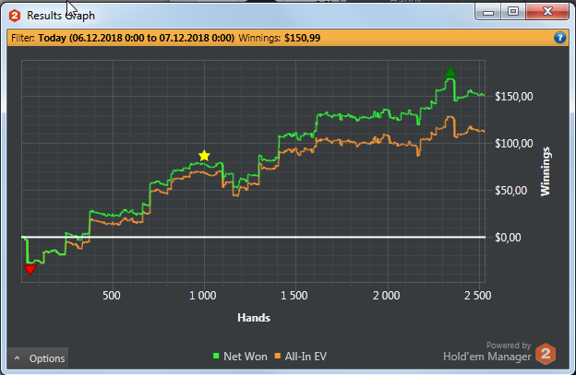This screenshot has height=375, width=576.
Task: Minimize the Results Graph window
Action: (488, 12)
